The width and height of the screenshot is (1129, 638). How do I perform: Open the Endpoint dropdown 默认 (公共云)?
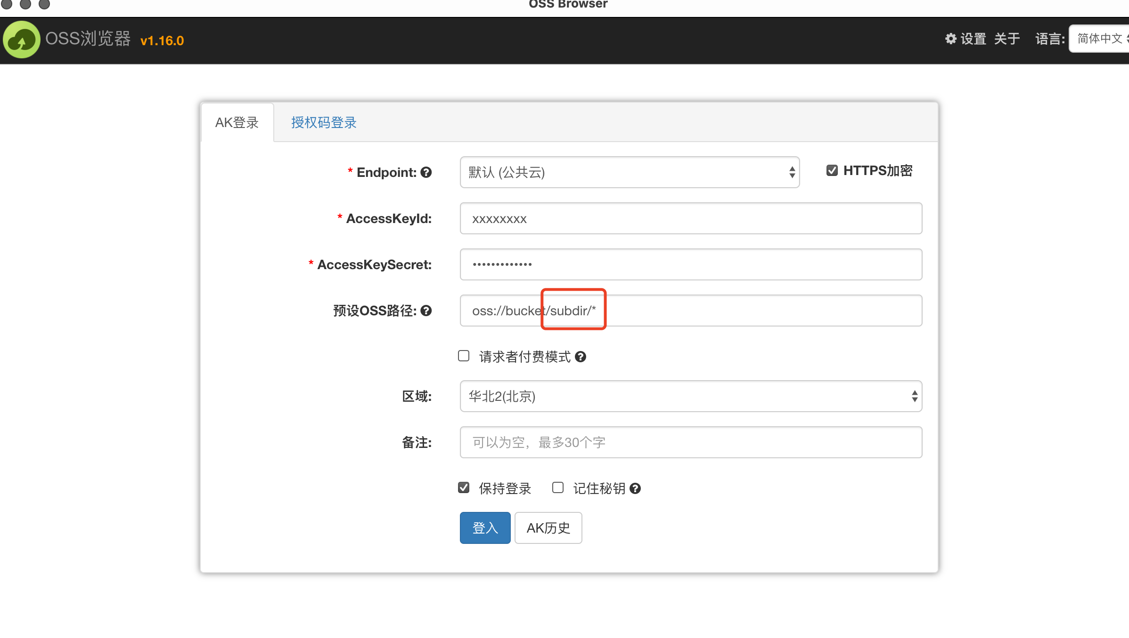630,172
